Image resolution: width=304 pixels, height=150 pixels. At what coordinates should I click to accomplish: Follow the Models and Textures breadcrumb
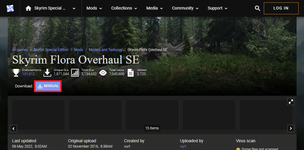105,50
